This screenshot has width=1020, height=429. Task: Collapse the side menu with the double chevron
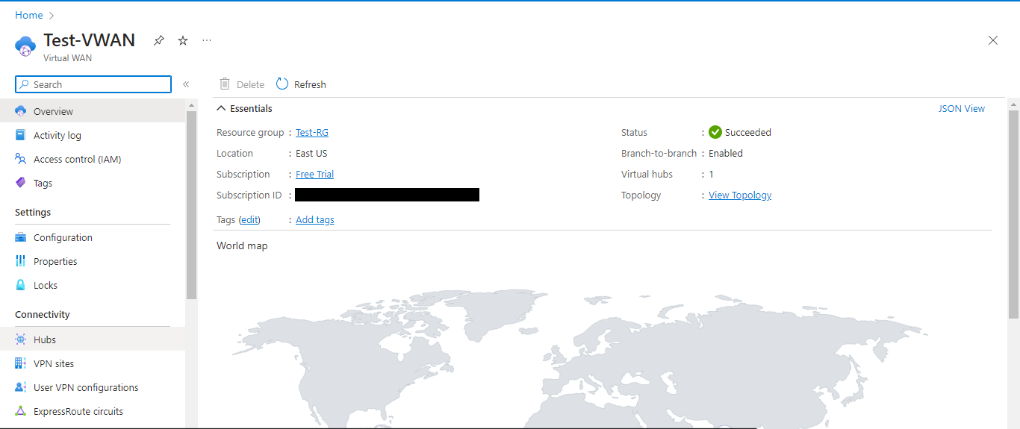click(186, 84)
